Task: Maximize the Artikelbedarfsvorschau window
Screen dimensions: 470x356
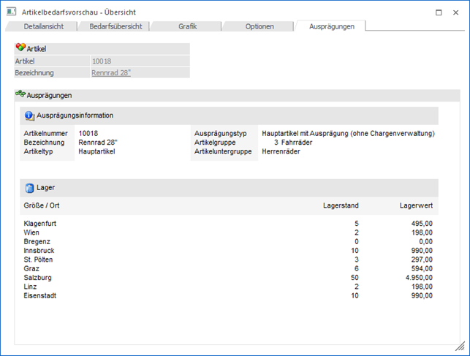Action: (x=438, y=12)
